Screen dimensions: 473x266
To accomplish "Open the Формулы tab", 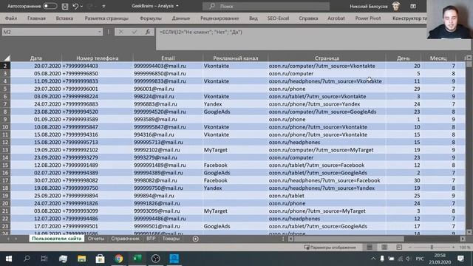I will click(151, 18).
